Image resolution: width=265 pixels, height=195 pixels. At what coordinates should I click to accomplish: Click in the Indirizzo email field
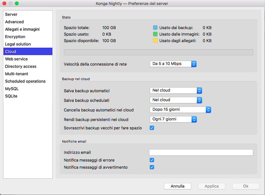point(201,152)
